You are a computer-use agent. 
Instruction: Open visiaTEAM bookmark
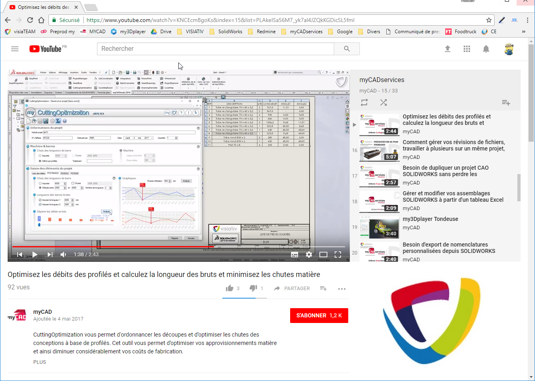coord(19,31)
